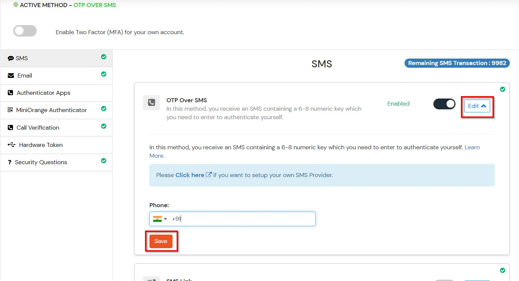Click green checkmark next to SMS
The height and width of the screenshot is (281, 519).
point(104,57)
